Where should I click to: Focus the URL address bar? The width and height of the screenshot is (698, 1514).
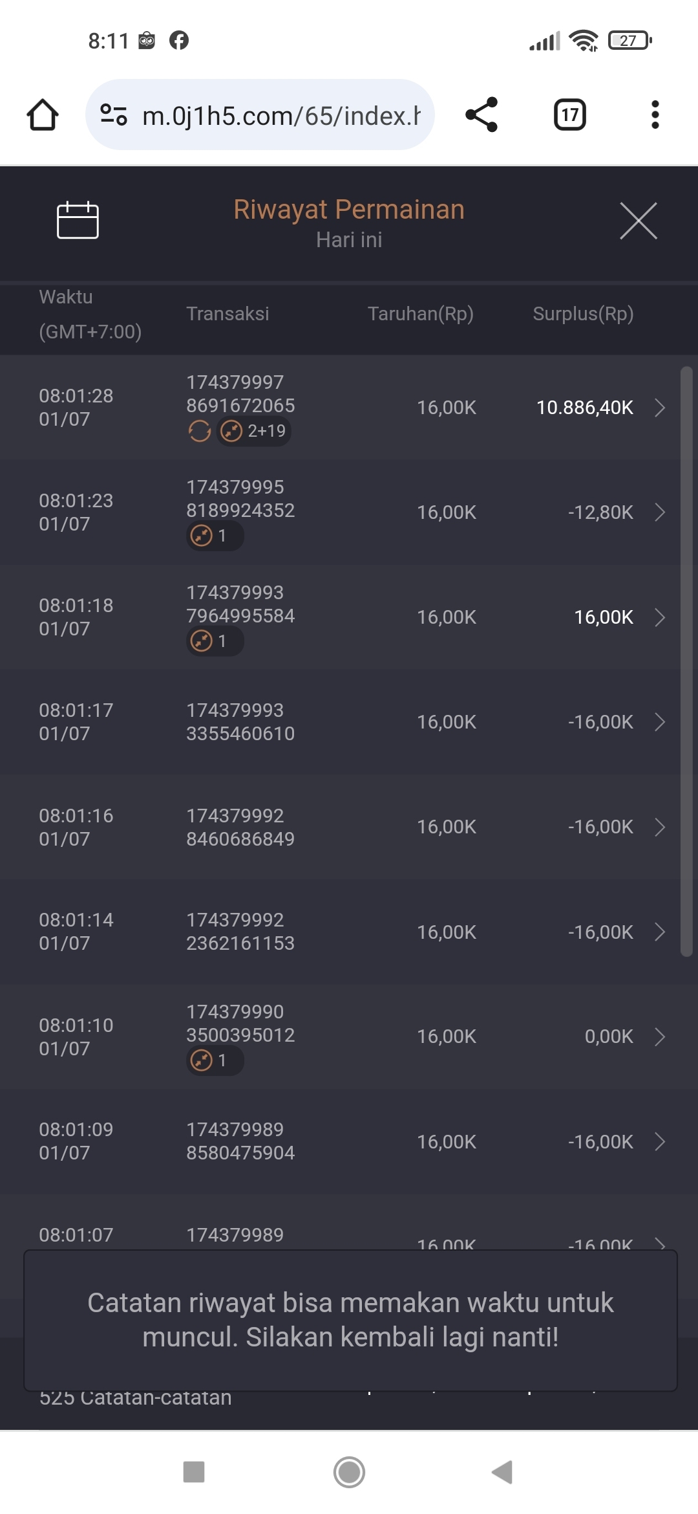tap(280, 116)
